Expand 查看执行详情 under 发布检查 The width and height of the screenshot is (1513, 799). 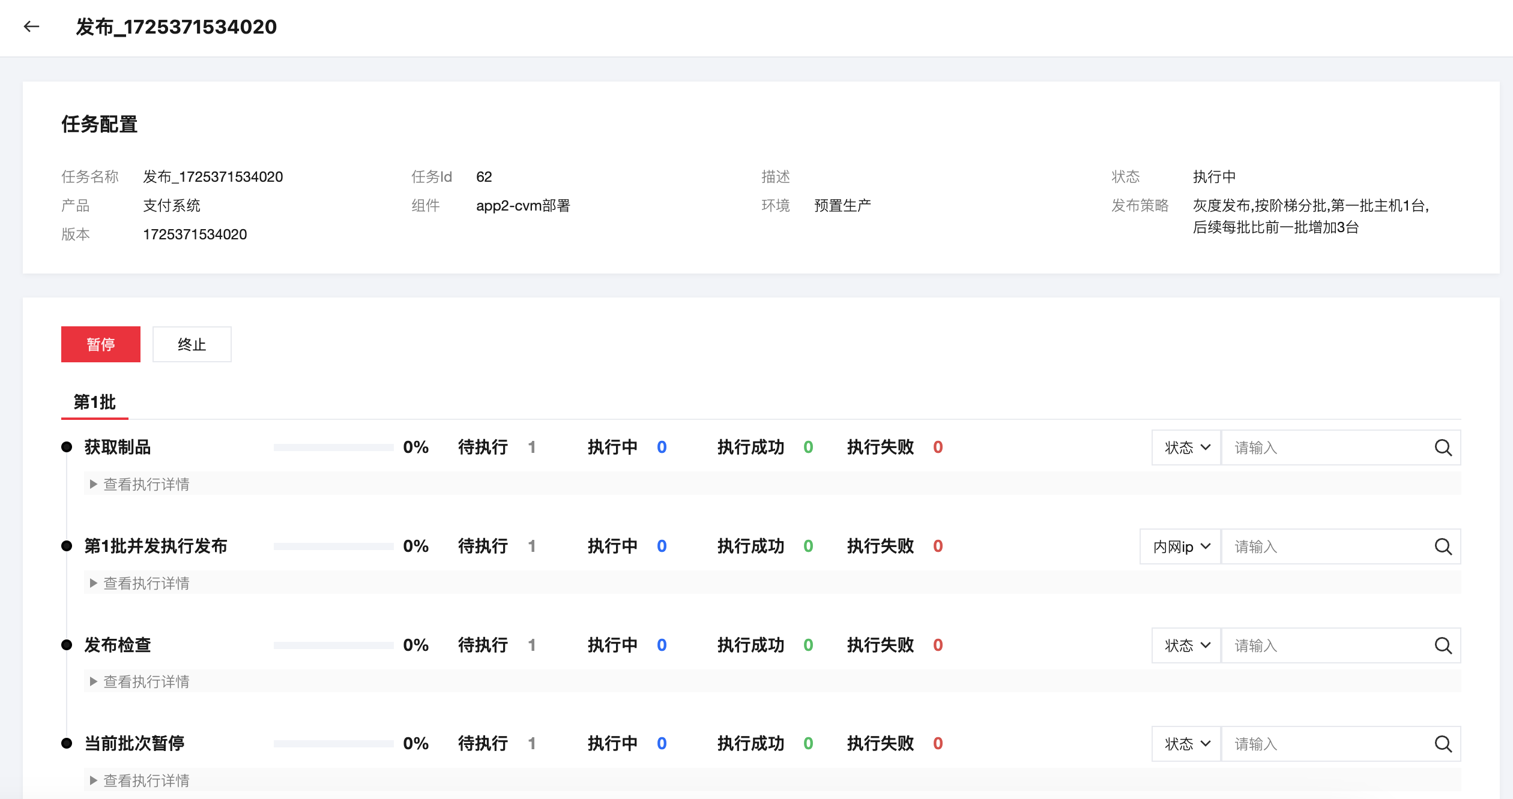[x=139, y=681]
